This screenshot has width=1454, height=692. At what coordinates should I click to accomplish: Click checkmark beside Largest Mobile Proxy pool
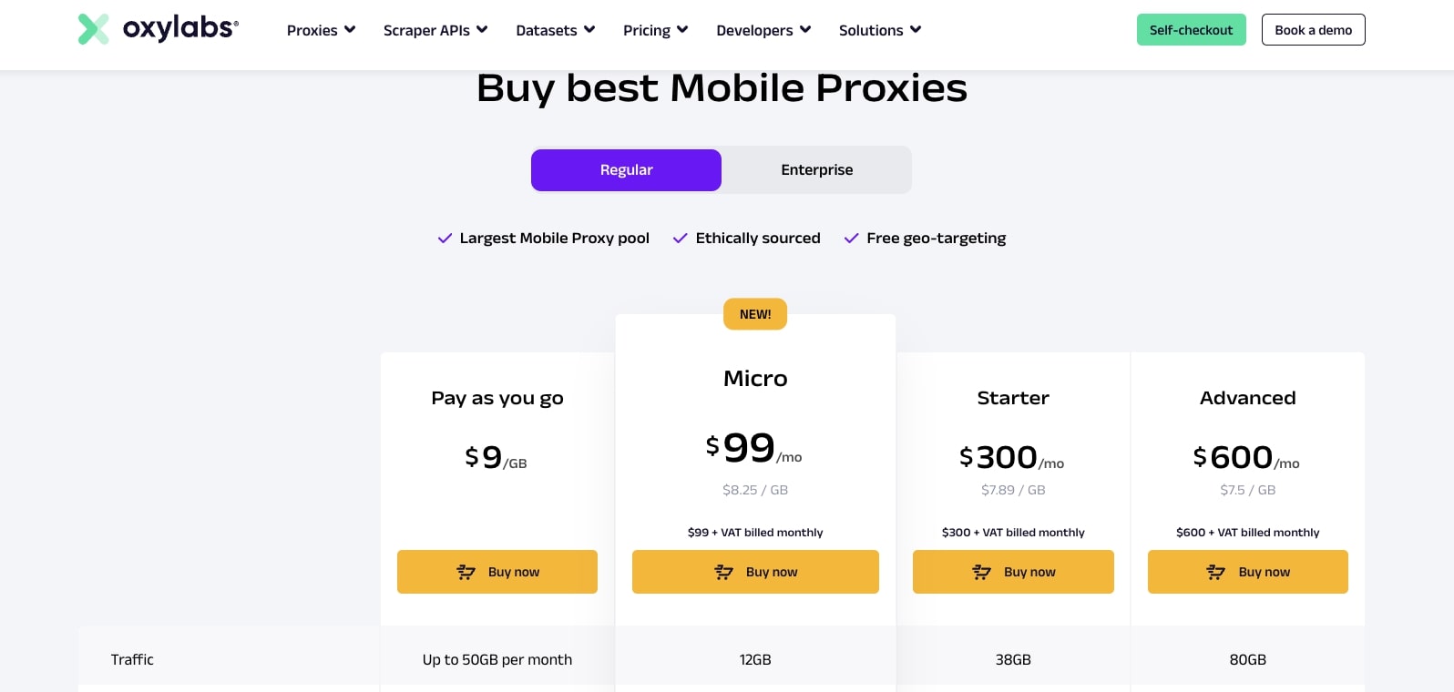pos(445,239)
